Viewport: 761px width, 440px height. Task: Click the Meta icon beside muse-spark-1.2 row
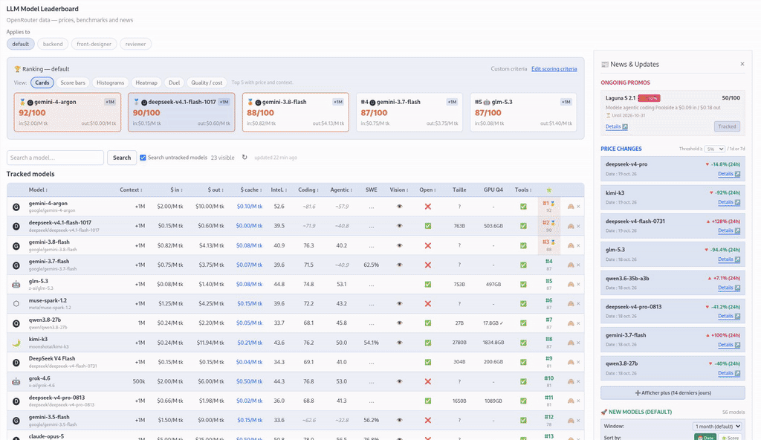coord(16,304)
